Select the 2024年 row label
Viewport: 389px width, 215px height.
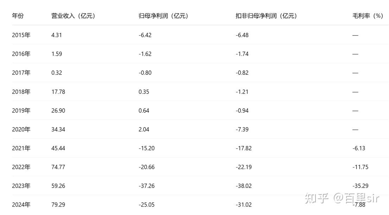pos(21,205)
